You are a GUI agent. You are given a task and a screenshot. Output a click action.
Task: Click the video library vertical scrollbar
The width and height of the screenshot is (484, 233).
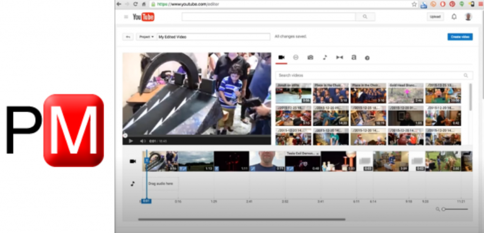point(470,97)
